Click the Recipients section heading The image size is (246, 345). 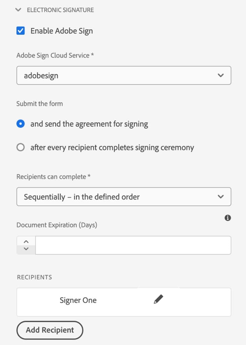[35, 277]
